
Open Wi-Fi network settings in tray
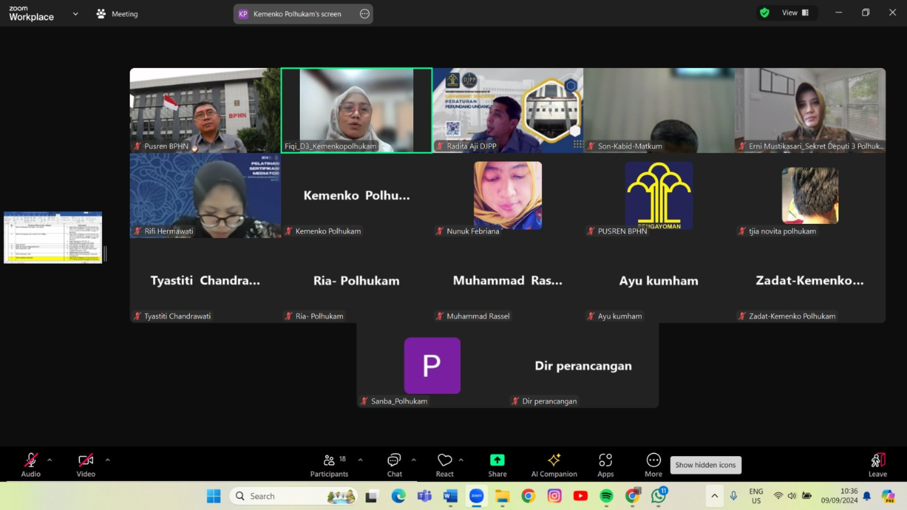pos(778,496)
